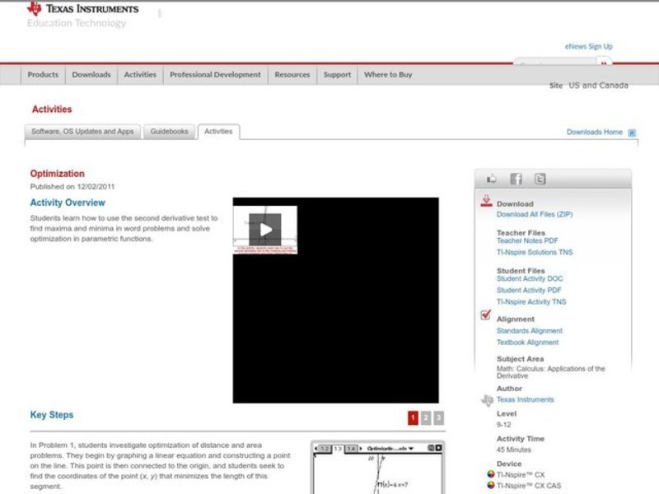Viewport: 659px width, 494px height.
Task: Play the Optimization activity video
Action: (264, 230)
